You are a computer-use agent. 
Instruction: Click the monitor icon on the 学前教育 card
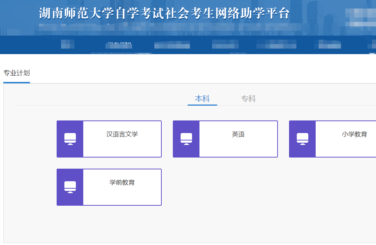pyautogui.click(x=70, y=187)
